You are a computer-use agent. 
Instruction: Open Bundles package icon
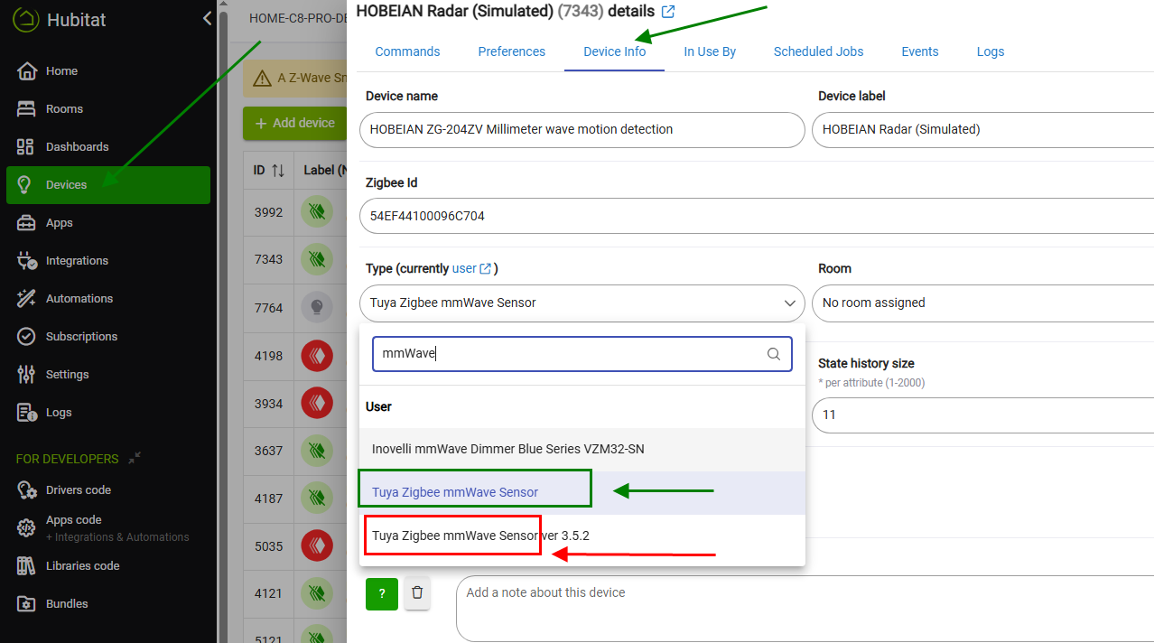point(27,603)
